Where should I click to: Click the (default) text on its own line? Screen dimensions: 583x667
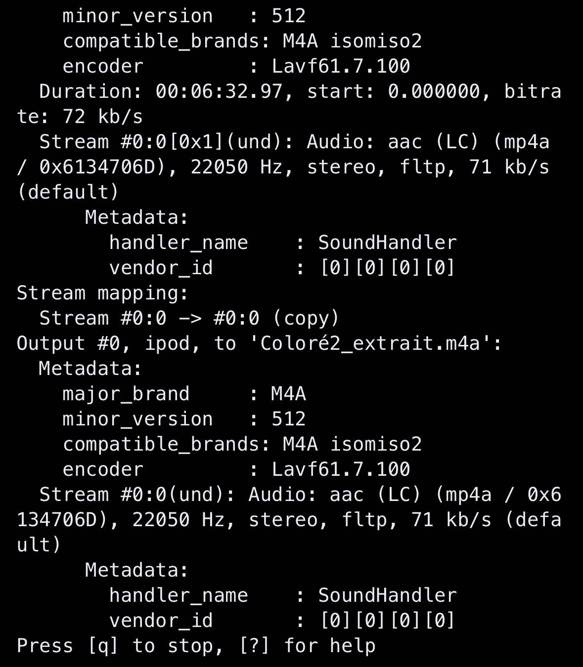coord(68,193)
